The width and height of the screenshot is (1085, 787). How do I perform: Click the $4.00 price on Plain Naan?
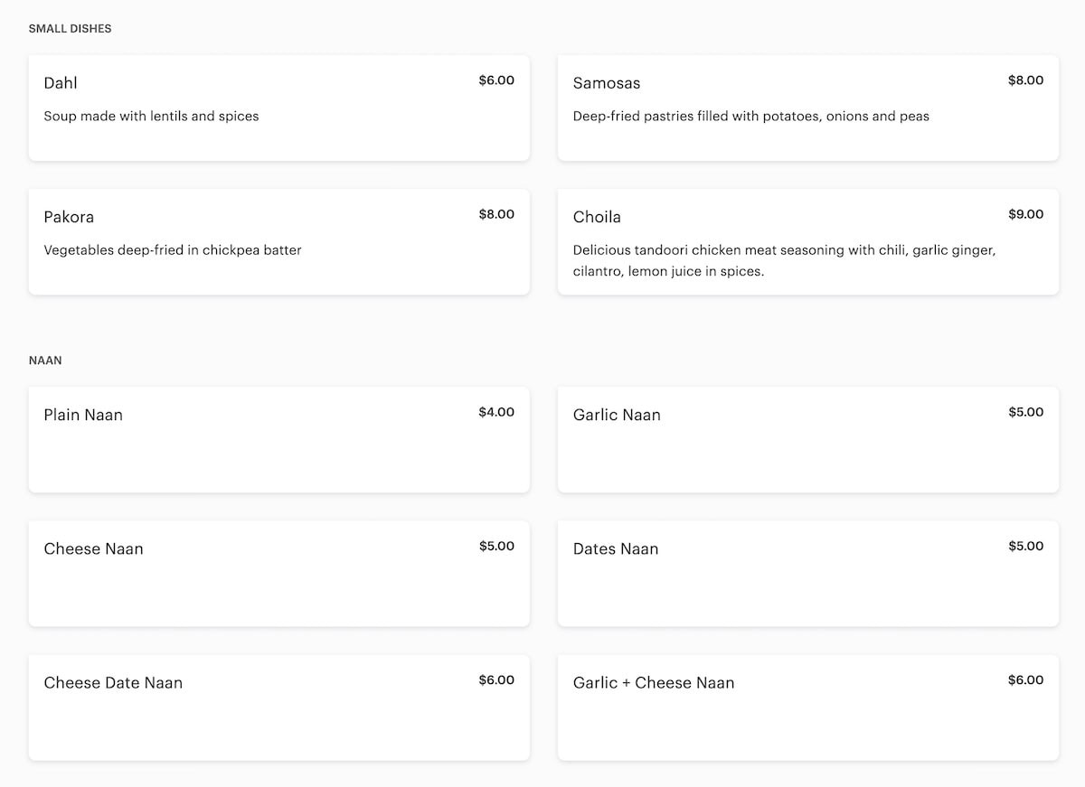tap(496, 412)
